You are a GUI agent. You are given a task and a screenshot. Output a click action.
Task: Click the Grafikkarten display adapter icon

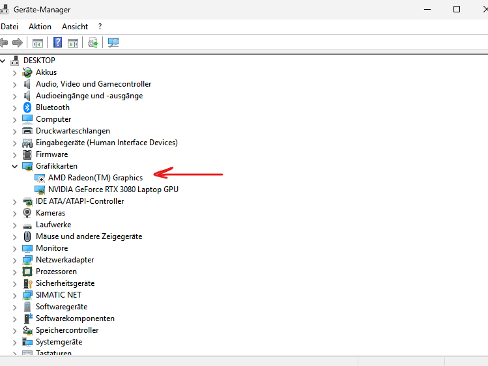(x=27, y=166)
